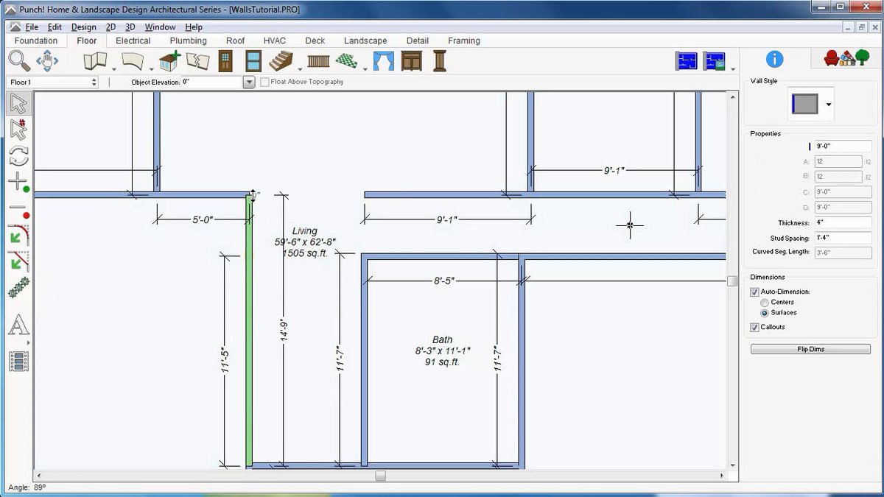
Task: Open the Wall tool options arrow
Action: tap(114, 69)
